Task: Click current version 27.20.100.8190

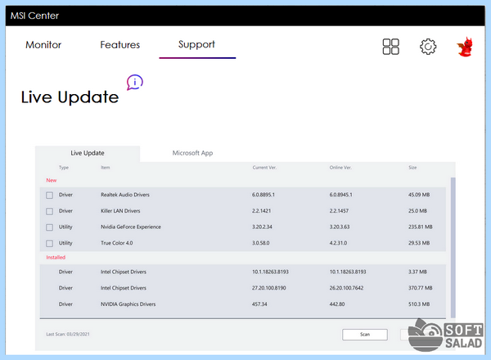Action: click(x=269, y=288)
